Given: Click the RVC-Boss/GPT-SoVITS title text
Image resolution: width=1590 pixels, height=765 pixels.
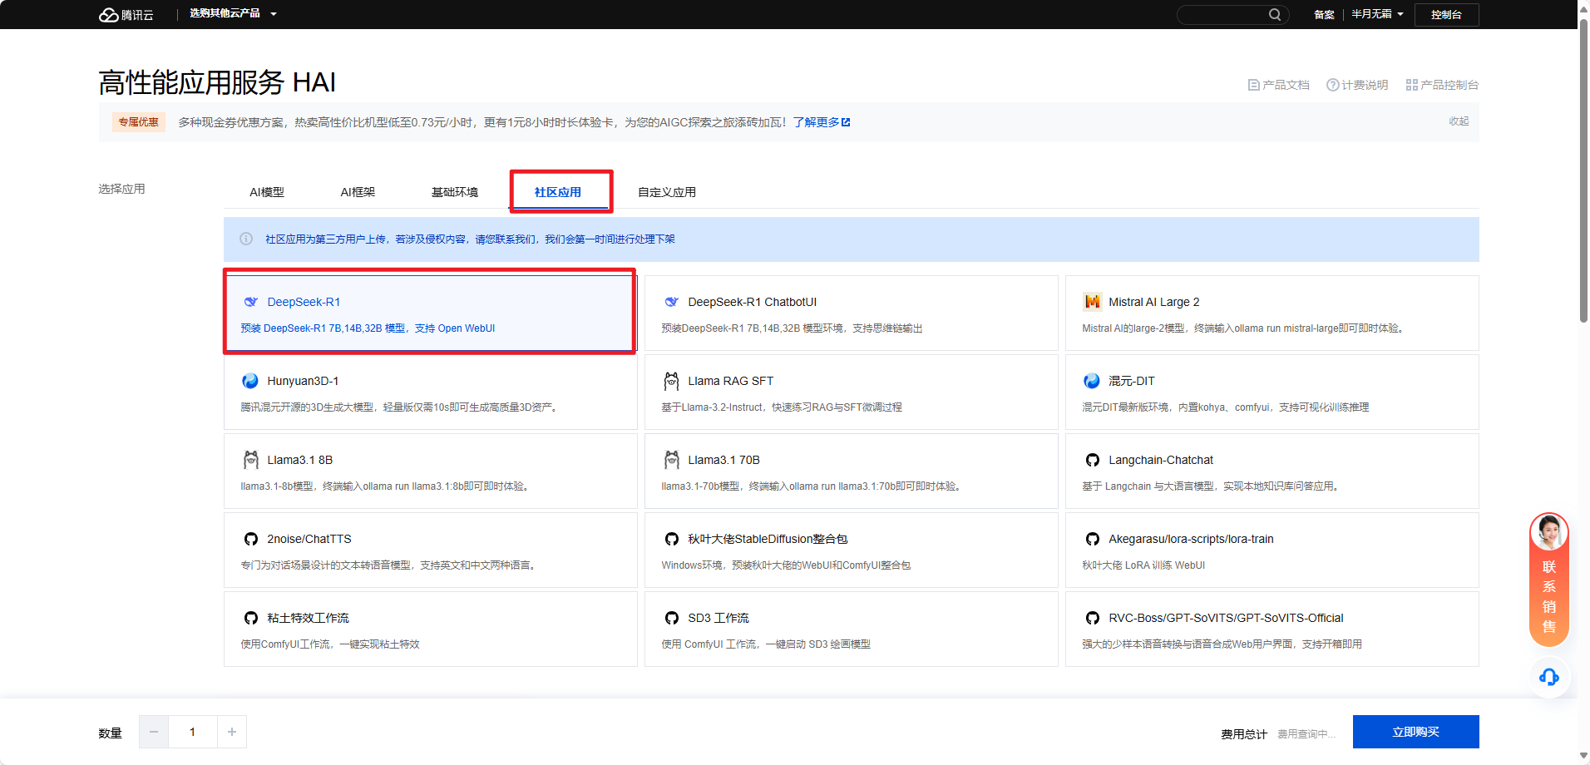Looking at the screenshot, I should coord(1226,618).
